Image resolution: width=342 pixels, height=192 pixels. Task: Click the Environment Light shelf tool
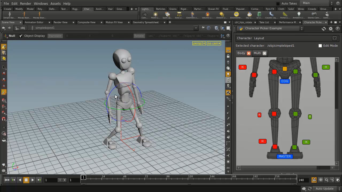tap(236, 14)
